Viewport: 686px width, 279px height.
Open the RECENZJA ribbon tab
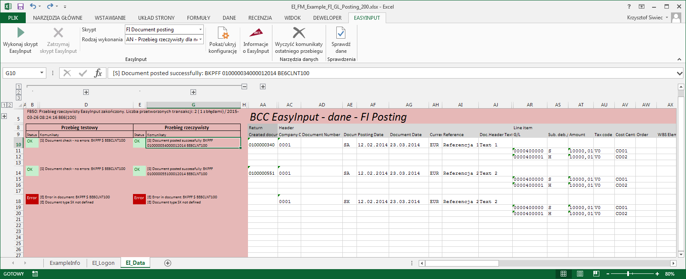pos(260,18)
